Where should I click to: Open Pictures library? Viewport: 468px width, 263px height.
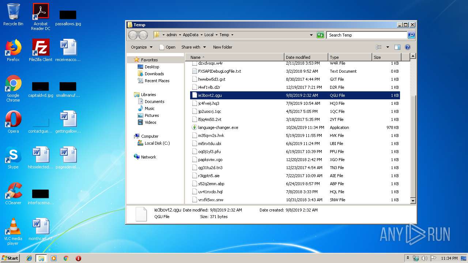coord(152,115)
